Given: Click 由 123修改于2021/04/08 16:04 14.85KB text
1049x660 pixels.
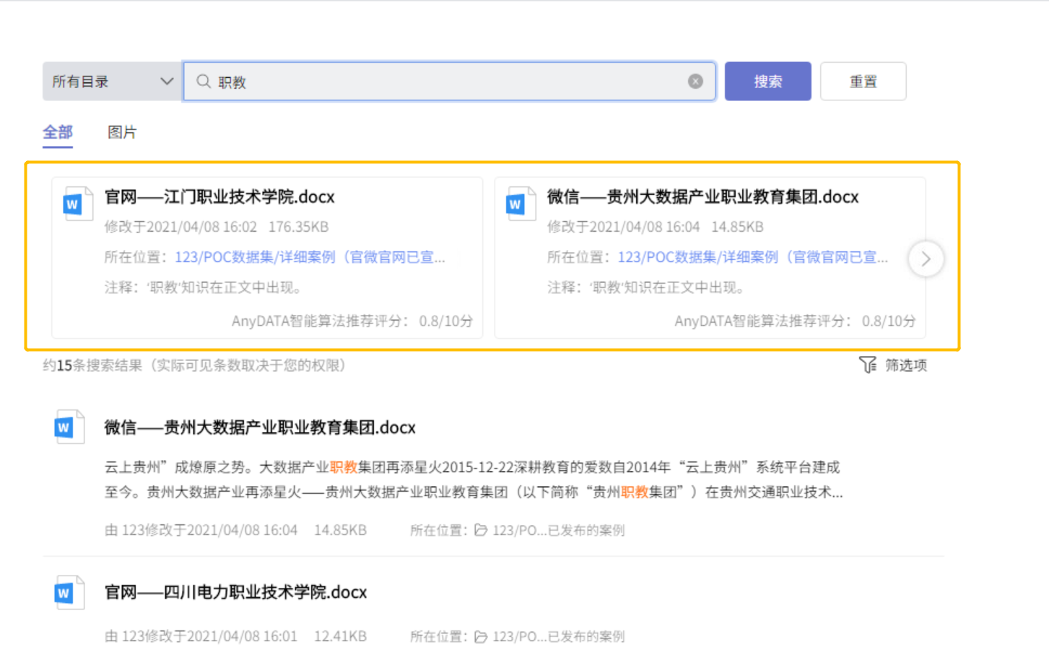Looking at the screenshot, I should pyautogui.click(x=235, y=530).
